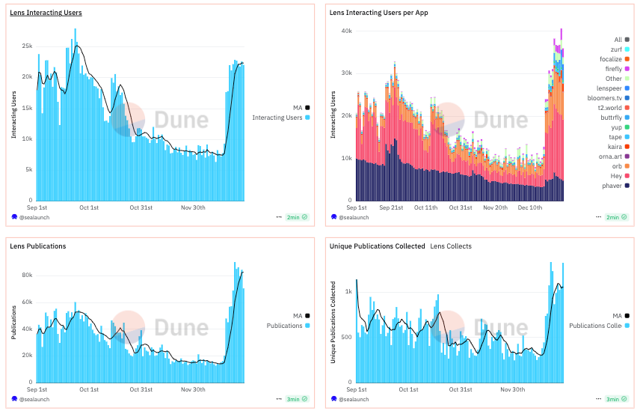643x414 pixels.
Task: Select All in the per-app legend
Action: pyautogui.click(x=618, y=40)
